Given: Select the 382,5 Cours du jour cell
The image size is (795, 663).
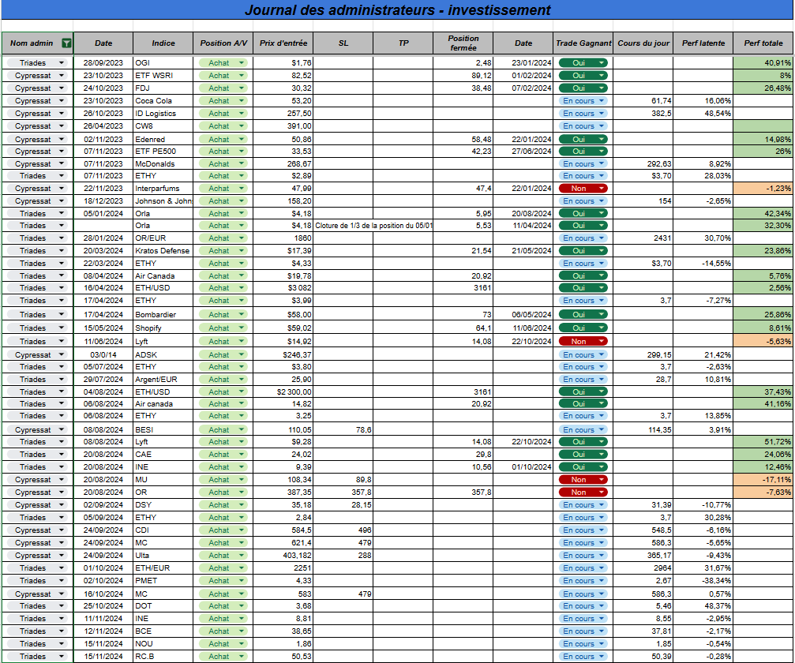Looking at the screenshot, I should 643,114.
